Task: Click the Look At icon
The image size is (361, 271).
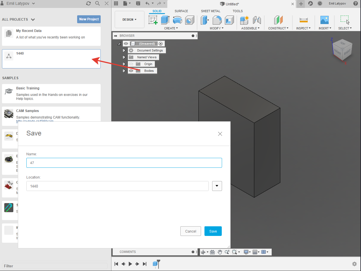Action: tap(212, 252)
